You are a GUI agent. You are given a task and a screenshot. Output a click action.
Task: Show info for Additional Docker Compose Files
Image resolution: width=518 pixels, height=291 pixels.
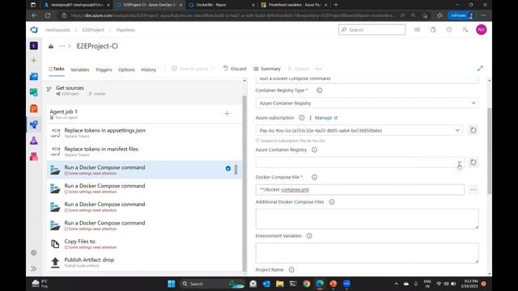[x=332, y=202]
